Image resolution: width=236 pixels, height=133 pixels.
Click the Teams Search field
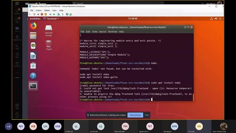click(118, 3)
